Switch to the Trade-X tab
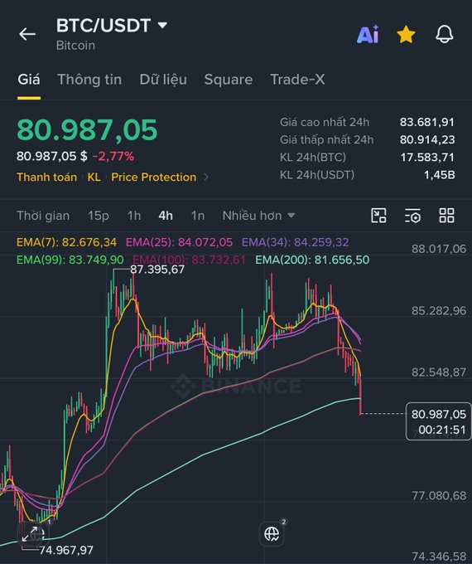This screenshot has width=472, height=564. (x=297, y=80)
